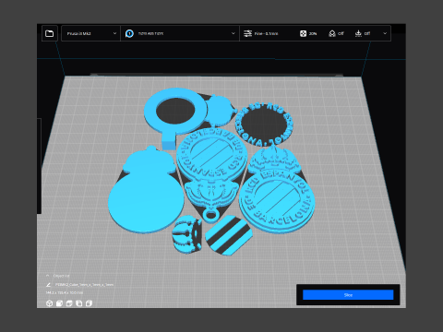
Task: Open the material and nozzle dropdown
Action: coord(180,33)
